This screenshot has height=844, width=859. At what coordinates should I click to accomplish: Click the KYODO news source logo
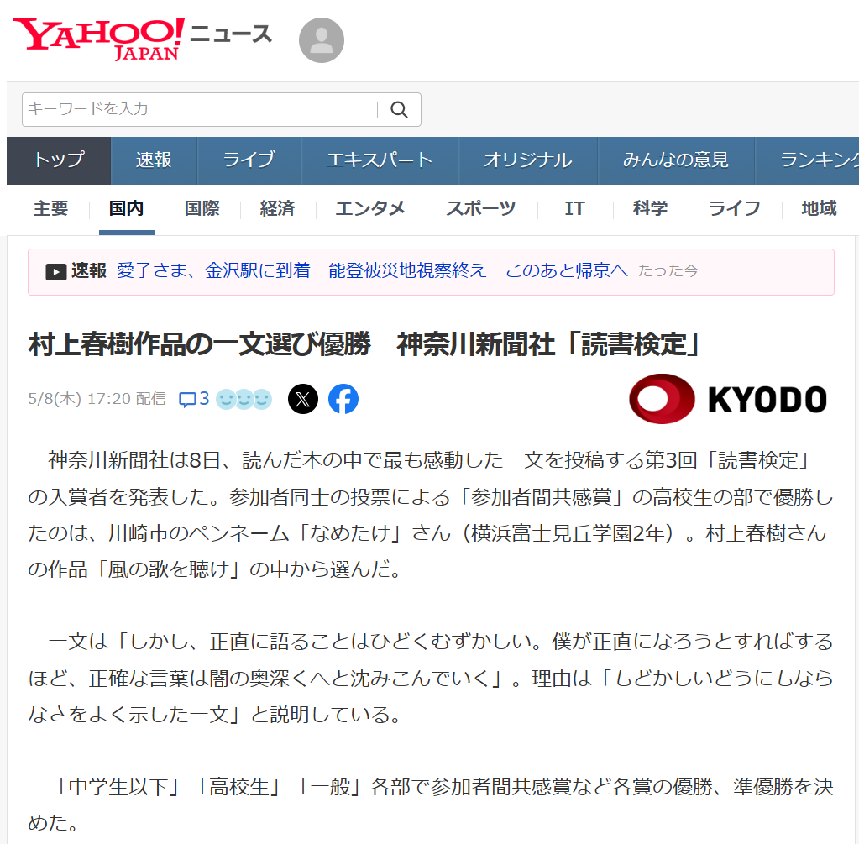727,399
